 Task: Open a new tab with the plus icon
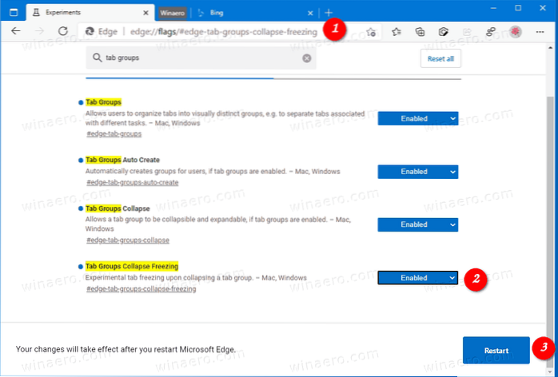point(329,13)
